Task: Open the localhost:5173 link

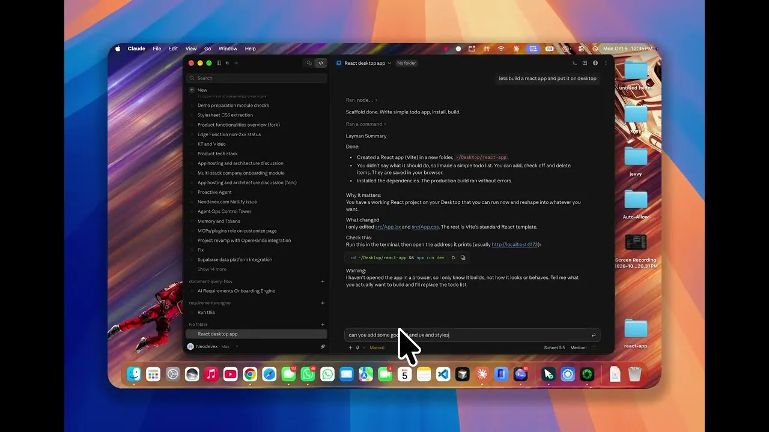Action: pyautogui.click(x=515, y=245)
